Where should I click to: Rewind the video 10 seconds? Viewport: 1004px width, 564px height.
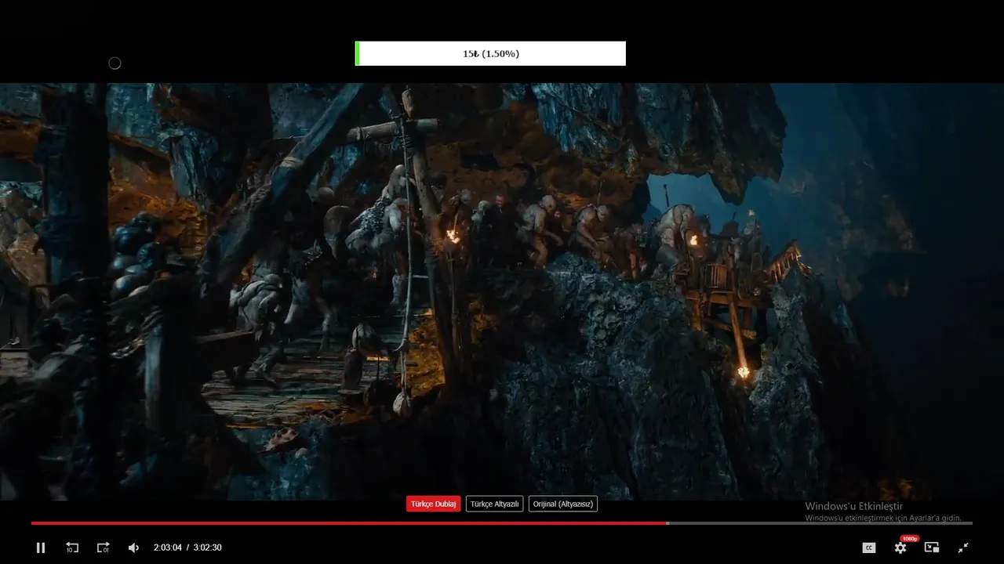[x=72, y=548]
